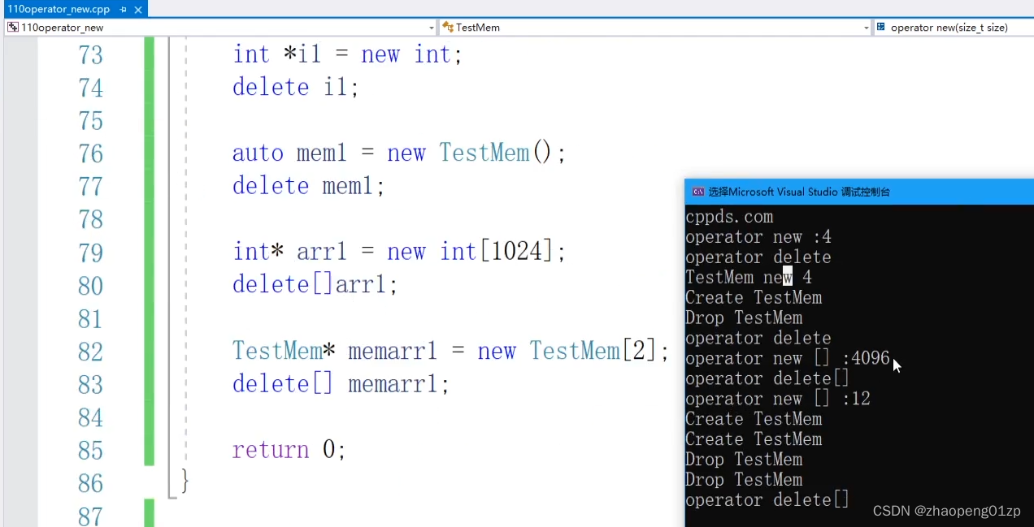Expand the TestMem class dropdown arrow
The image size is (1034, 527).
867,28
